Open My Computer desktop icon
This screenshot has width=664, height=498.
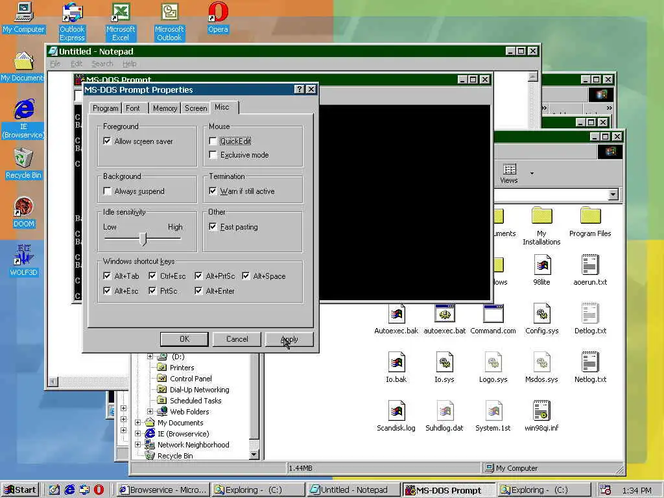click(24, 18)
